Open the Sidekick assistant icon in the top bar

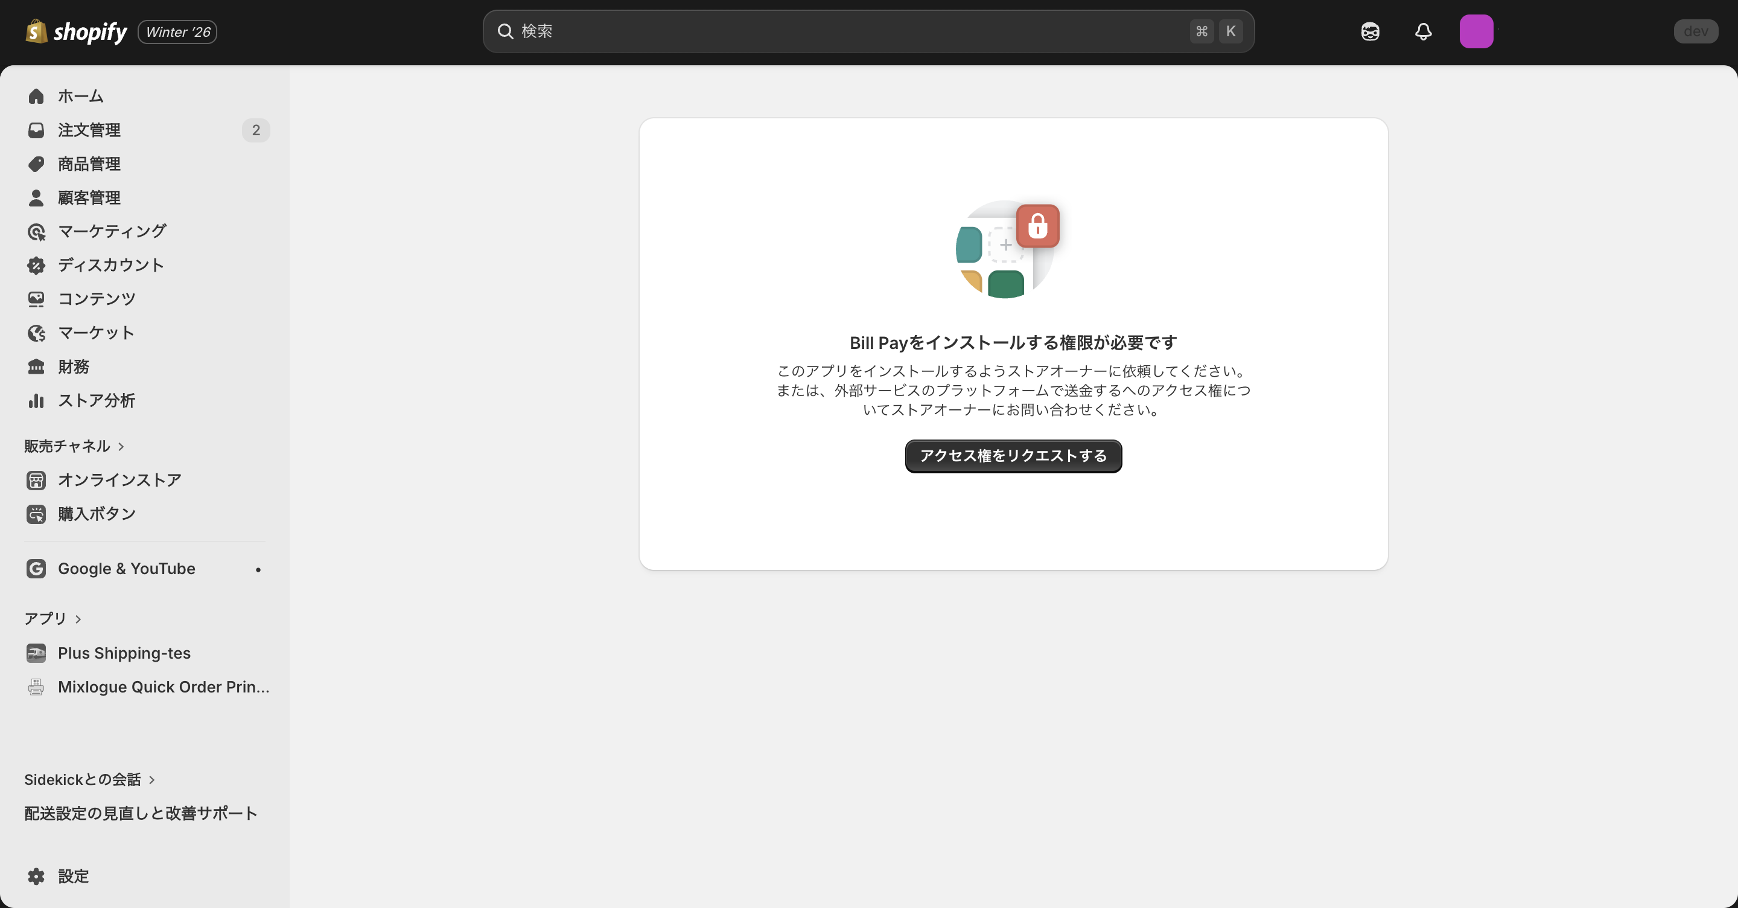tap(1370, 31)
